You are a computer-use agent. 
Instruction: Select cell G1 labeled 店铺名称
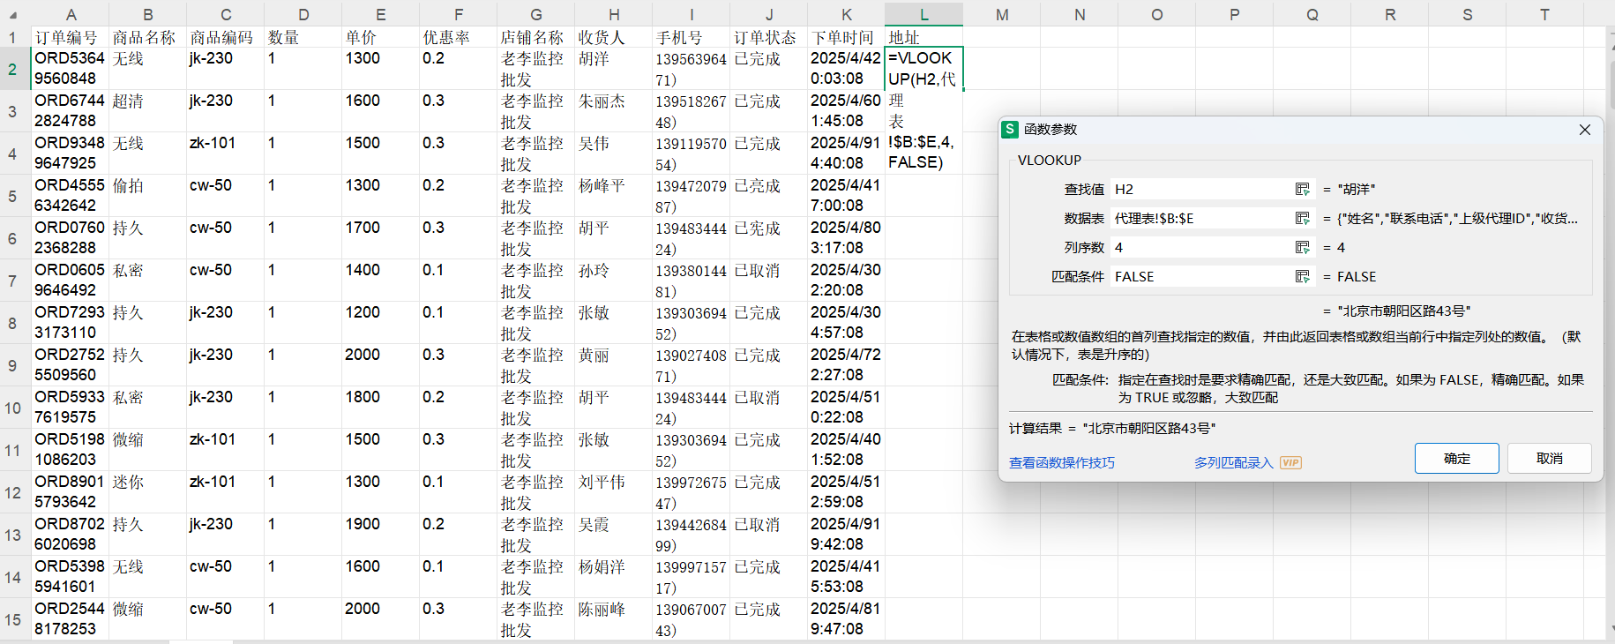[535, 37]
